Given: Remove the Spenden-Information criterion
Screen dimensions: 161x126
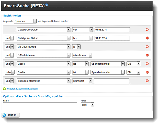Looking at the screenshot, I should (x=147, y=81).
